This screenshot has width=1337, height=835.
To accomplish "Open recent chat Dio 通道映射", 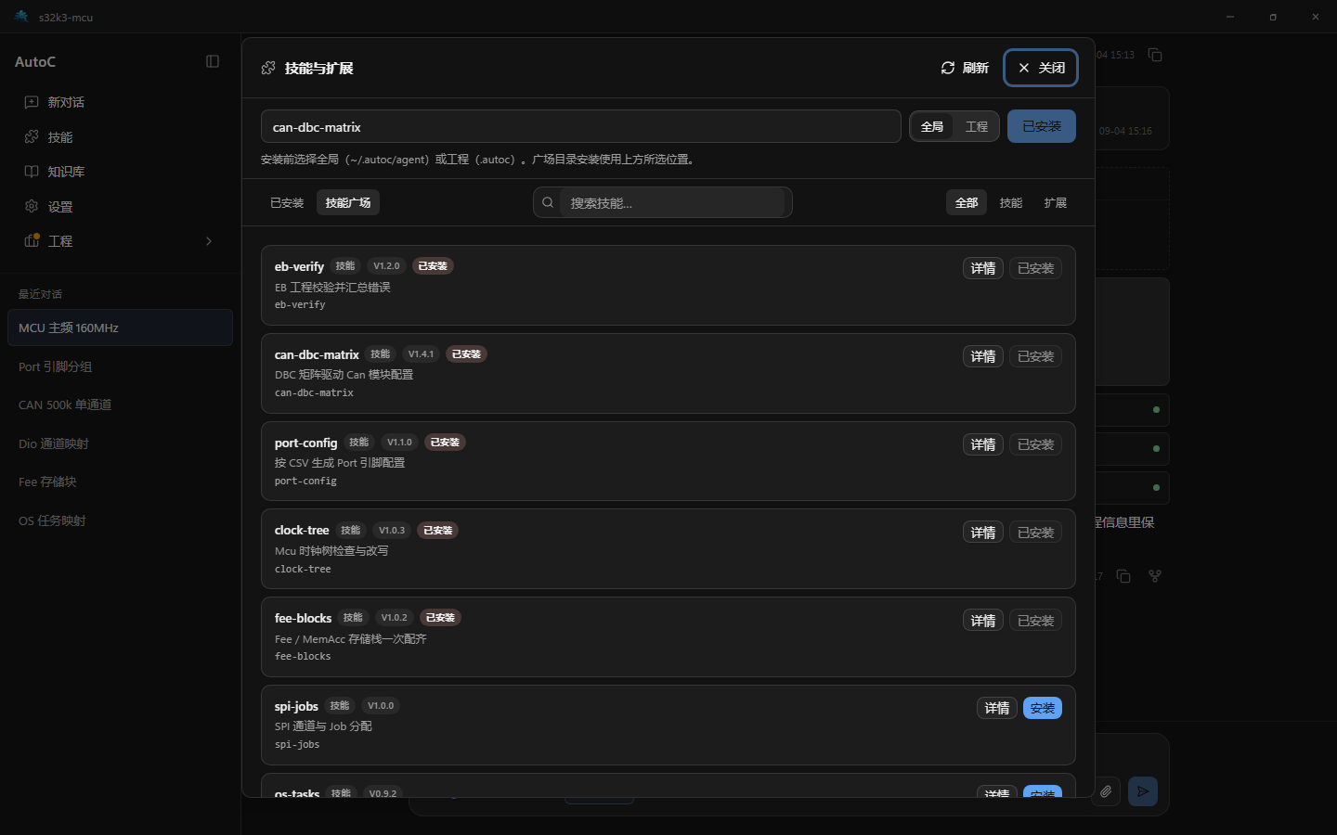I will pos(120,443).
